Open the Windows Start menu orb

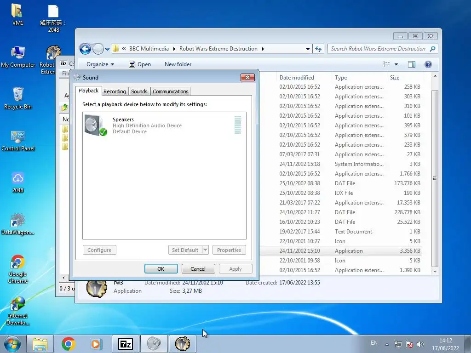tap(12, 344)
